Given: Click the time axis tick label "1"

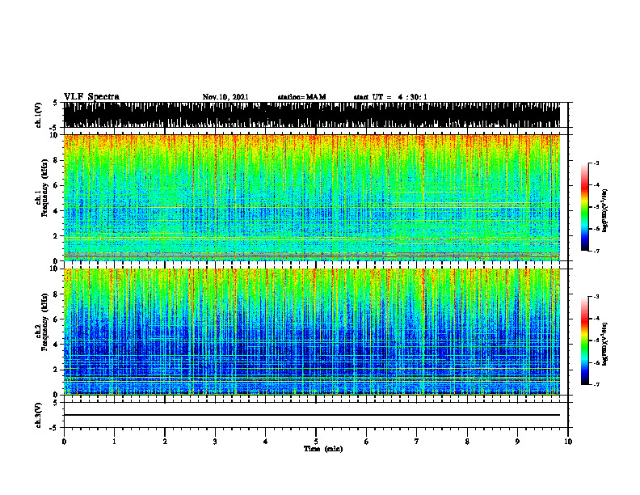Looking at the screenshot, I should 114,442.
